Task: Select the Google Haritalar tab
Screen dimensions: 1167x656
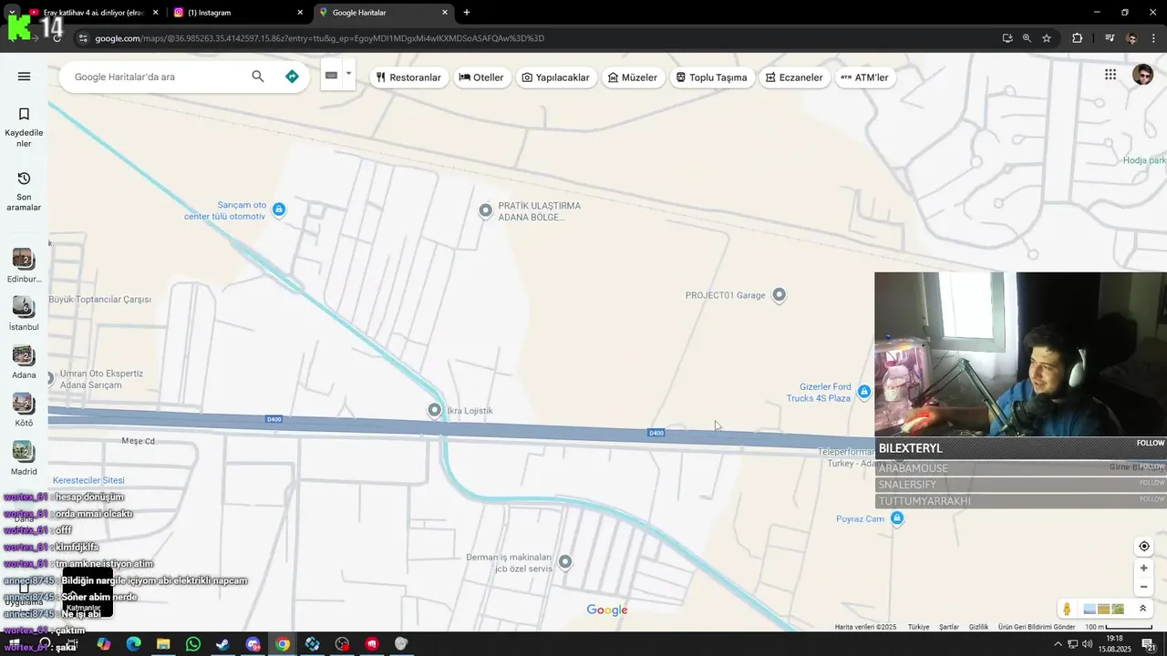Action: (383, 13)
